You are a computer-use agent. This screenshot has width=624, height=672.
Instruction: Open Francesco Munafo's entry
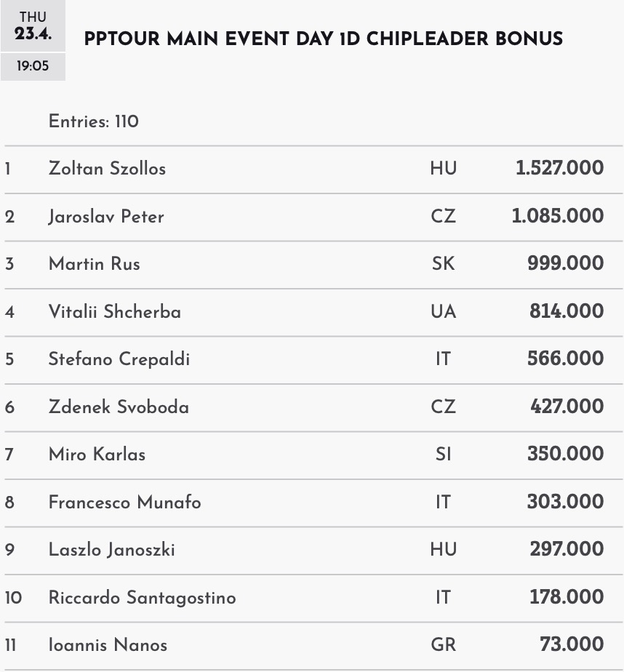124,503
